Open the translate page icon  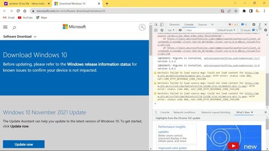[x=222, y=11]
